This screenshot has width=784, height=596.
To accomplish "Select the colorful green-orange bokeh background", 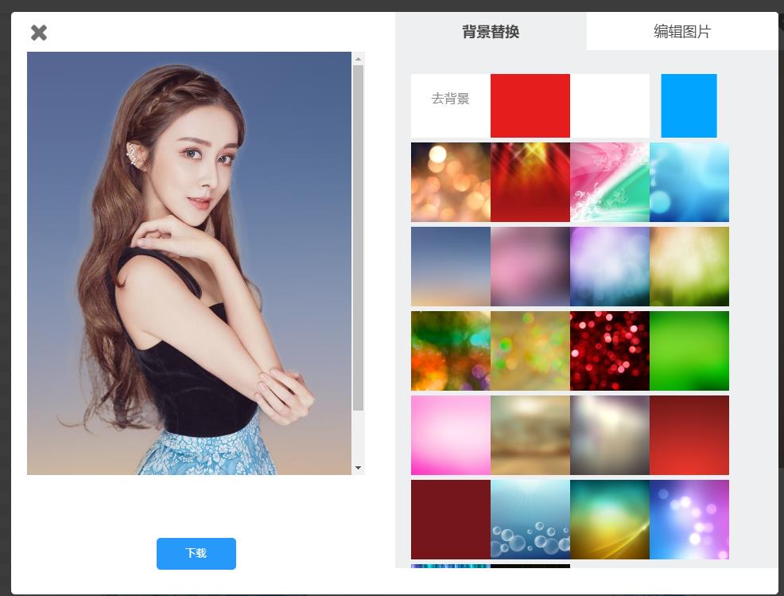I will coord(451,351).
